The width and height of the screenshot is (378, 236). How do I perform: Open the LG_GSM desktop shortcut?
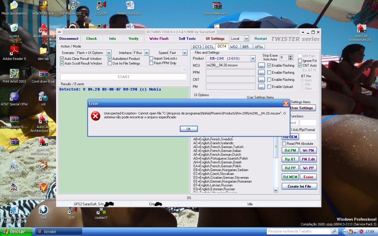coord(101,8)
